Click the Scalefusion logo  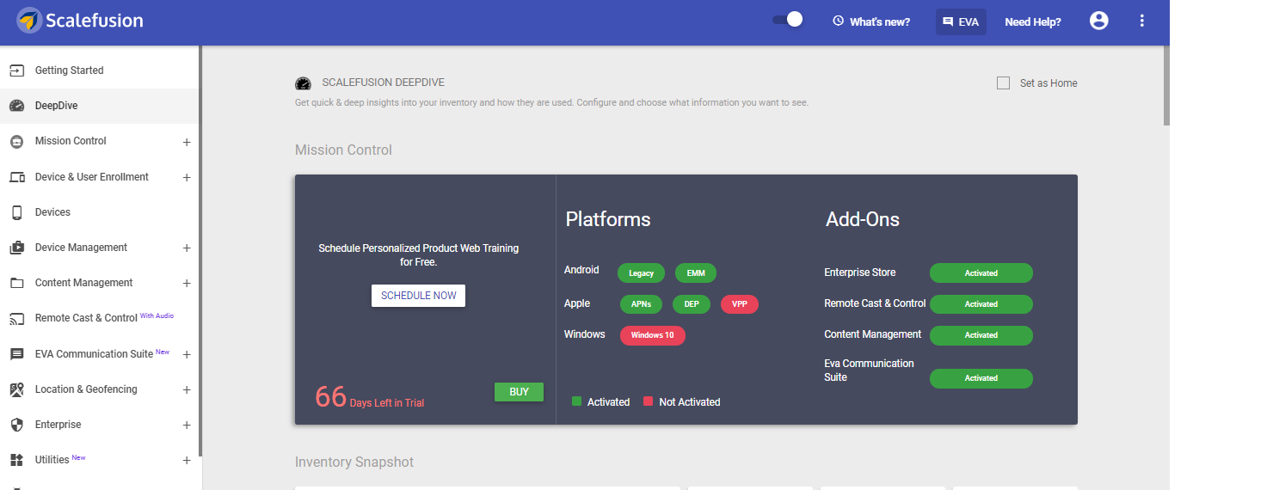80,21
